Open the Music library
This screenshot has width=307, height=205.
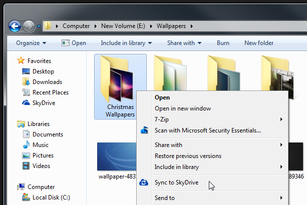41,145
